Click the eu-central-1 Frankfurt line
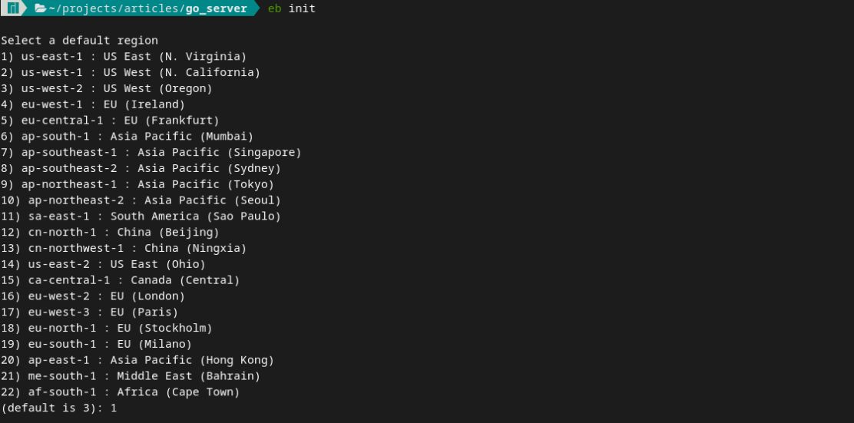854x423 pixels. tap(110, 121)
